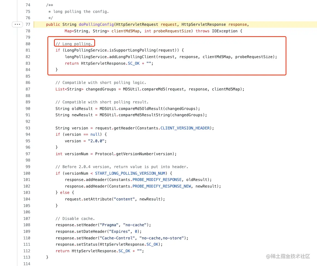Screen dimensions: 317x266
Task: Click the '// Disable cache.' comment
Action: click(x=75, y=219)
